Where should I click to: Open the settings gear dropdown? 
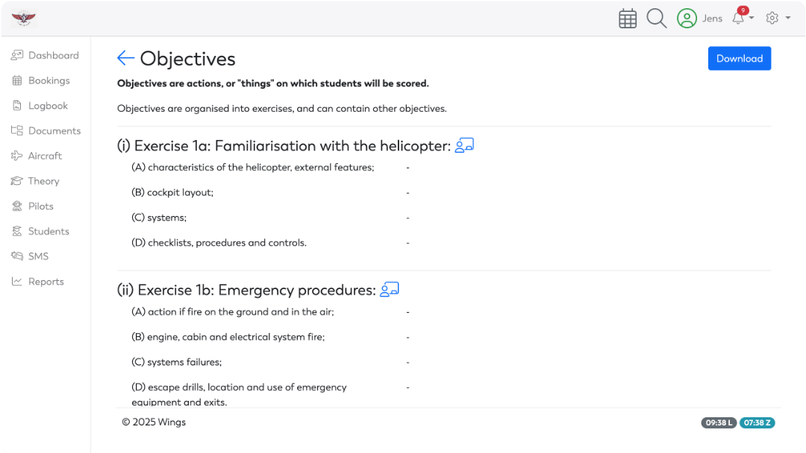click(776, 17)
